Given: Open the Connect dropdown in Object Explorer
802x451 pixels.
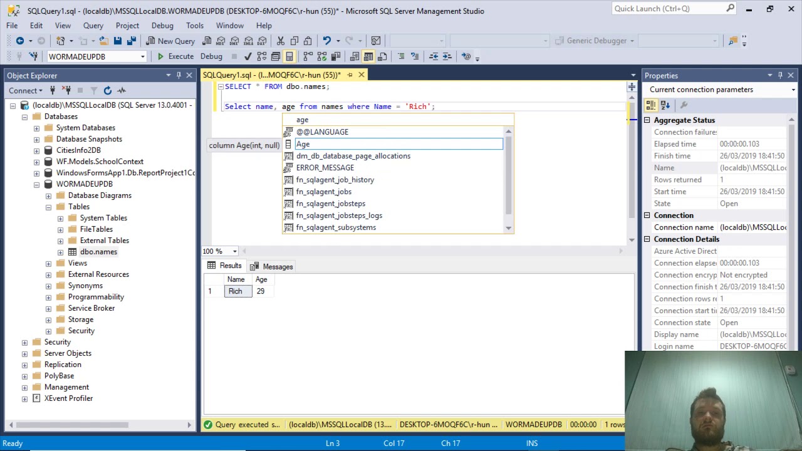Looking at the screenshot, I should pyautogui.click(x=26, y=91).
